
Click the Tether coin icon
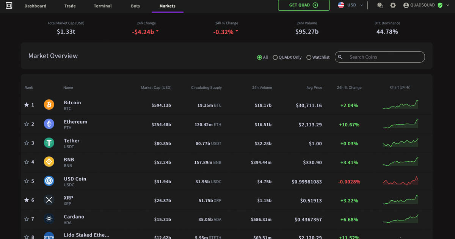pos(49,143)
